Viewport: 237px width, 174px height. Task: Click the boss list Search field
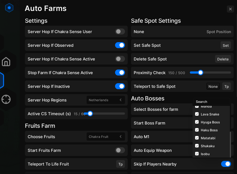(x=212, y=101)
